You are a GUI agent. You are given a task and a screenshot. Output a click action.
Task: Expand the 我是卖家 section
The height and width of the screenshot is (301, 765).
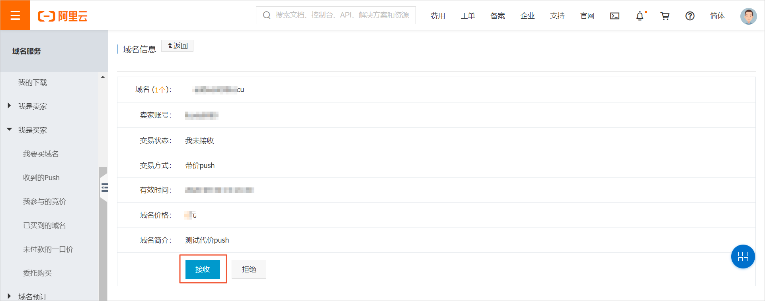33,106
